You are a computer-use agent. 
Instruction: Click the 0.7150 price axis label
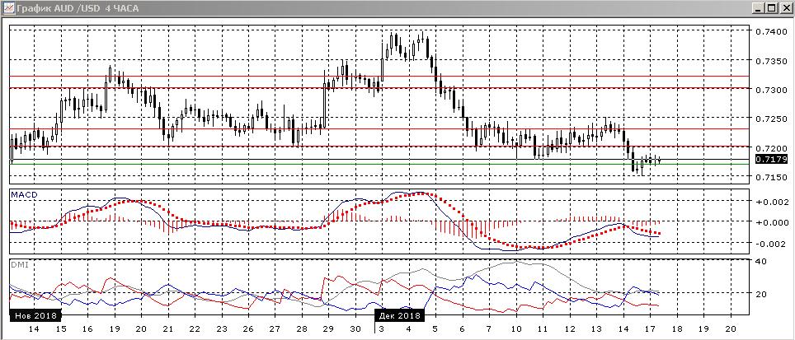[771, 177]
